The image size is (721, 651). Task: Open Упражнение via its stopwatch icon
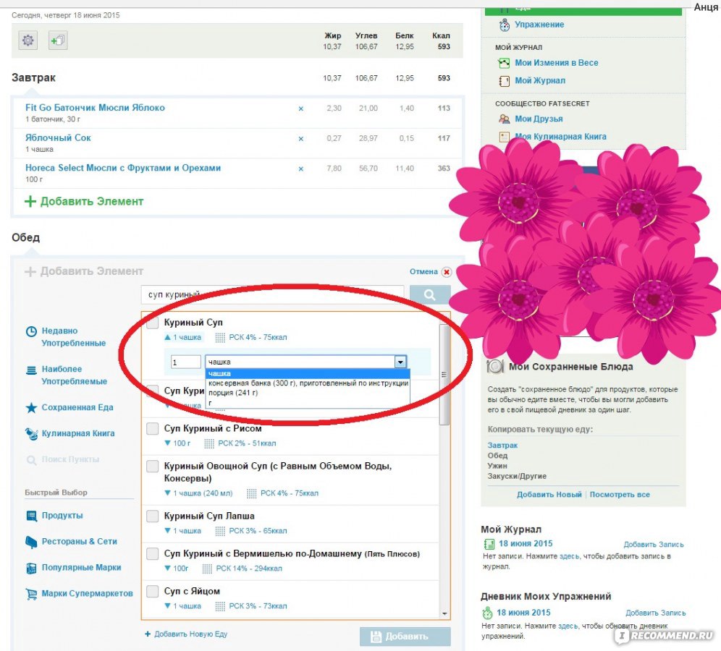pyautogui.click(x=504, y=25)
